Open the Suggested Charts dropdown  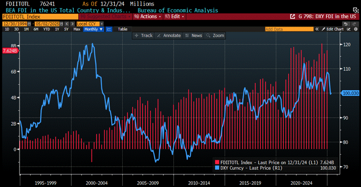pyautogui.click(x=106, y=16)
